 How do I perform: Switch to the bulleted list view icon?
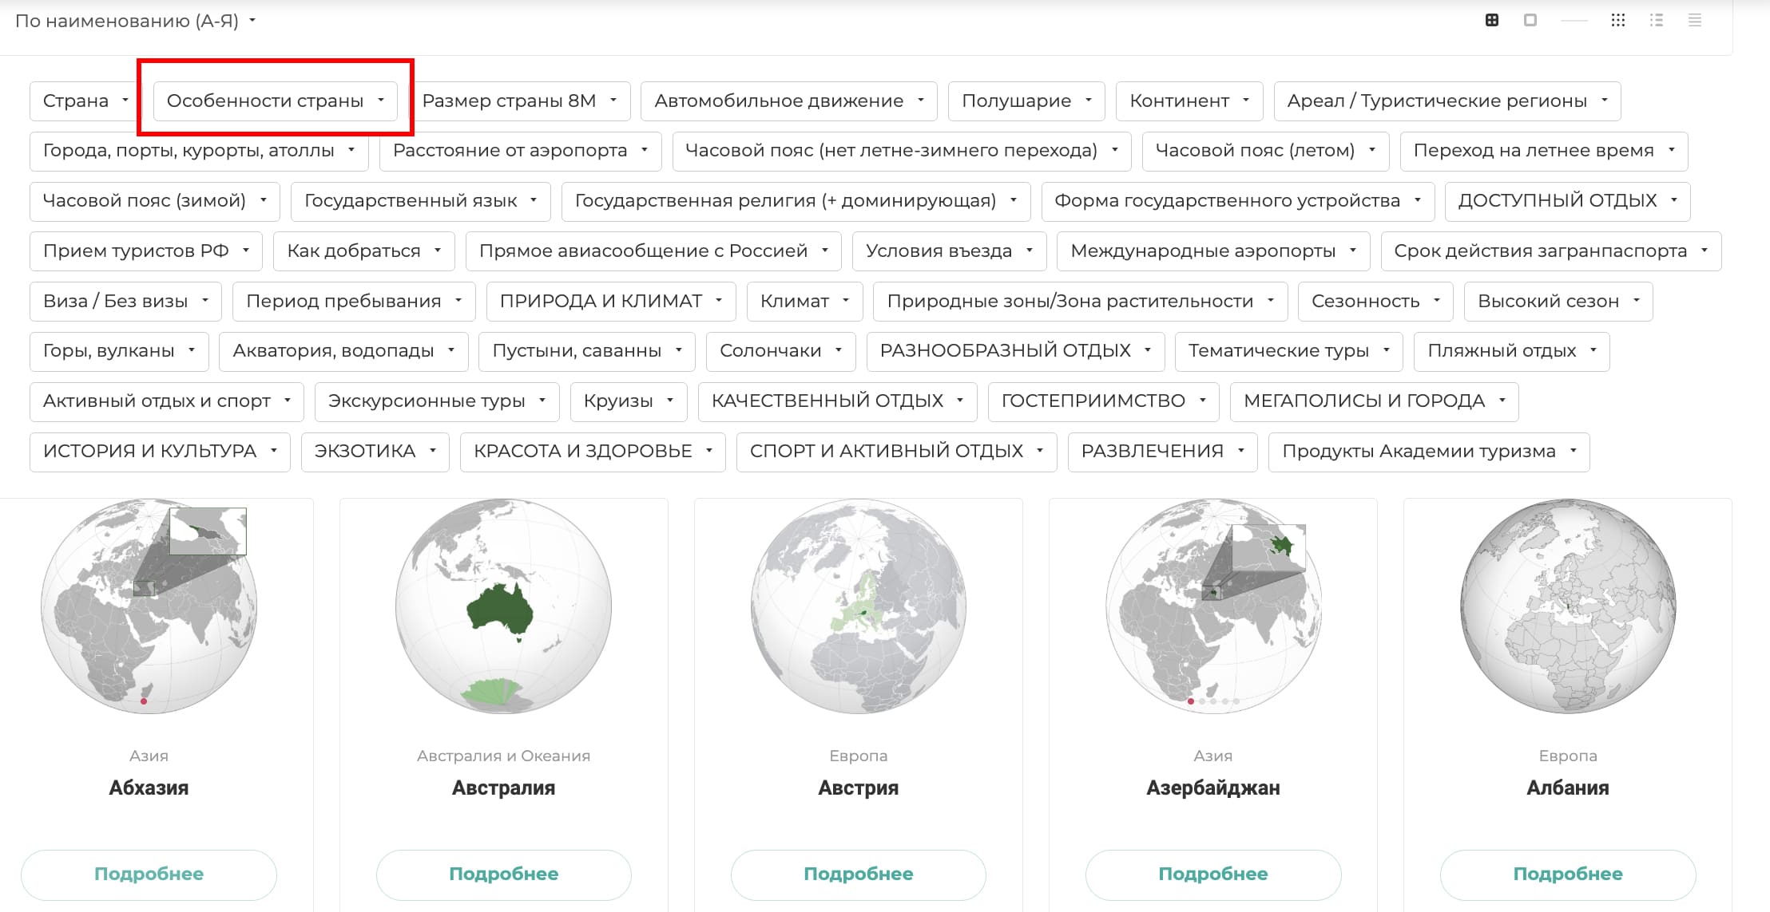coord(1656,21)
